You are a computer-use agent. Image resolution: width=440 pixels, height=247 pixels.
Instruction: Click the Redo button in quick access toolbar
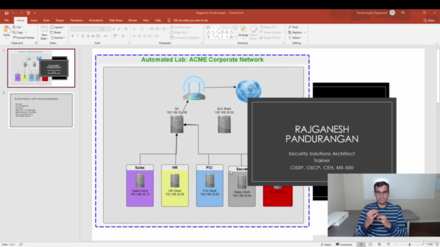coord(21,13)
